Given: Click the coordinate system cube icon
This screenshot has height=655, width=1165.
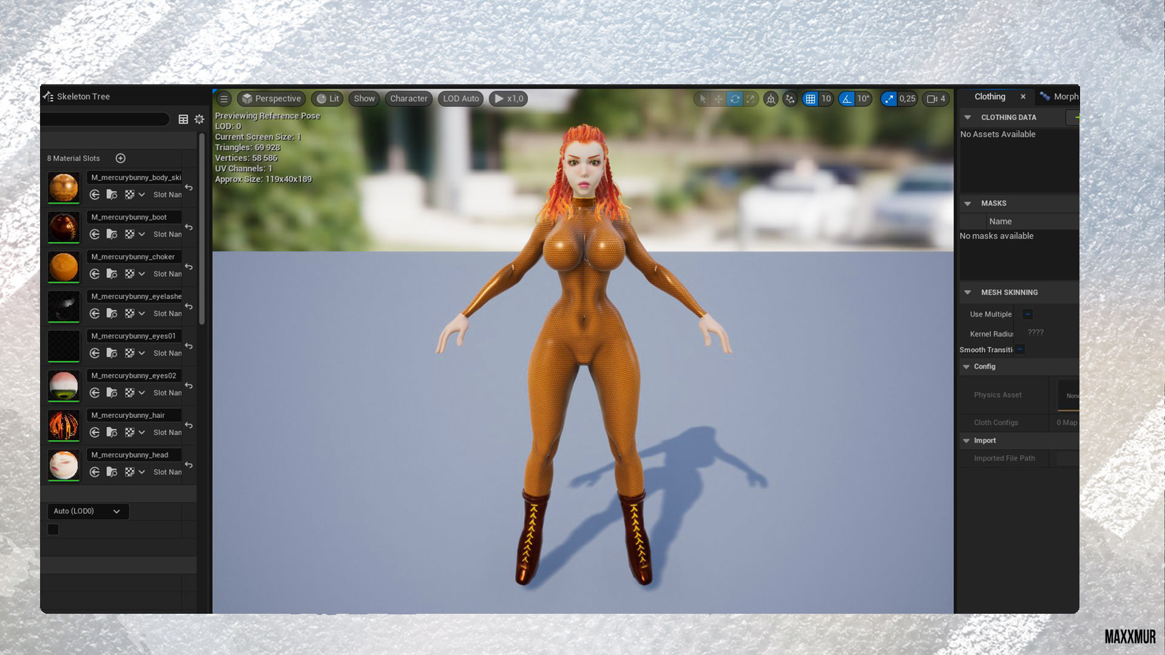Looking at the screenshot, I should [771, 99].
